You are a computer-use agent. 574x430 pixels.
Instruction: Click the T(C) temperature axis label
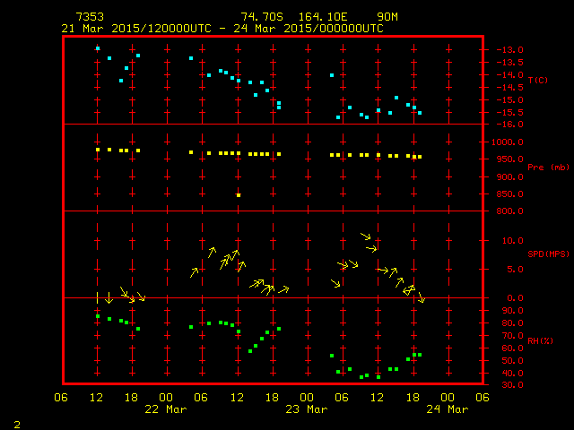click(537, 81)
